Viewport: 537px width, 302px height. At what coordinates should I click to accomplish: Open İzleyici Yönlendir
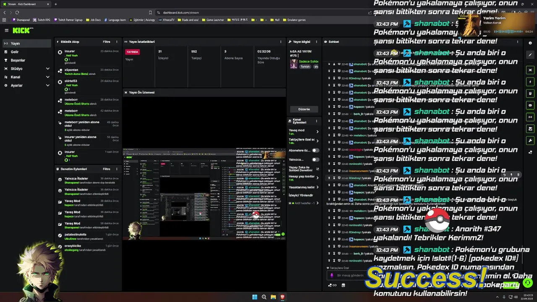[x=301, y=195]
